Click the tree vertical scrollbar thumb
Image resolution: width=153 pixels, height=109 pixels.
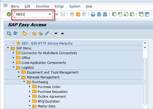pyautogui.click(x=145, y=81)
